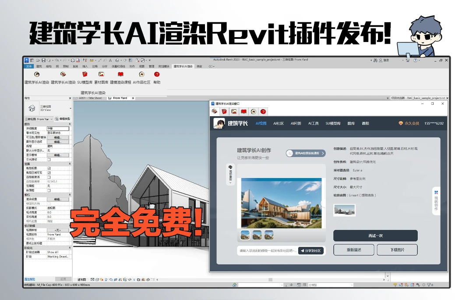The image size is (473, 300).
Task: Click the save icon in quick access toolbar
Action: 44,60
